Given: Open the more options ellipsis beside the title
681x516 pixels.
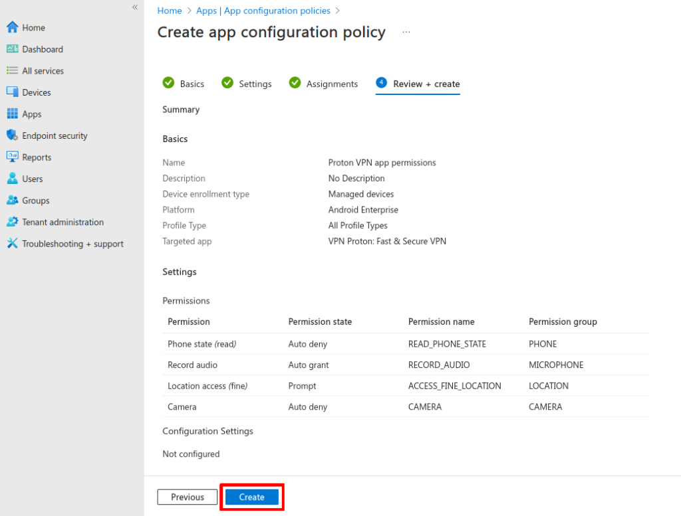Looking at the screenshot, I should 406,32.
